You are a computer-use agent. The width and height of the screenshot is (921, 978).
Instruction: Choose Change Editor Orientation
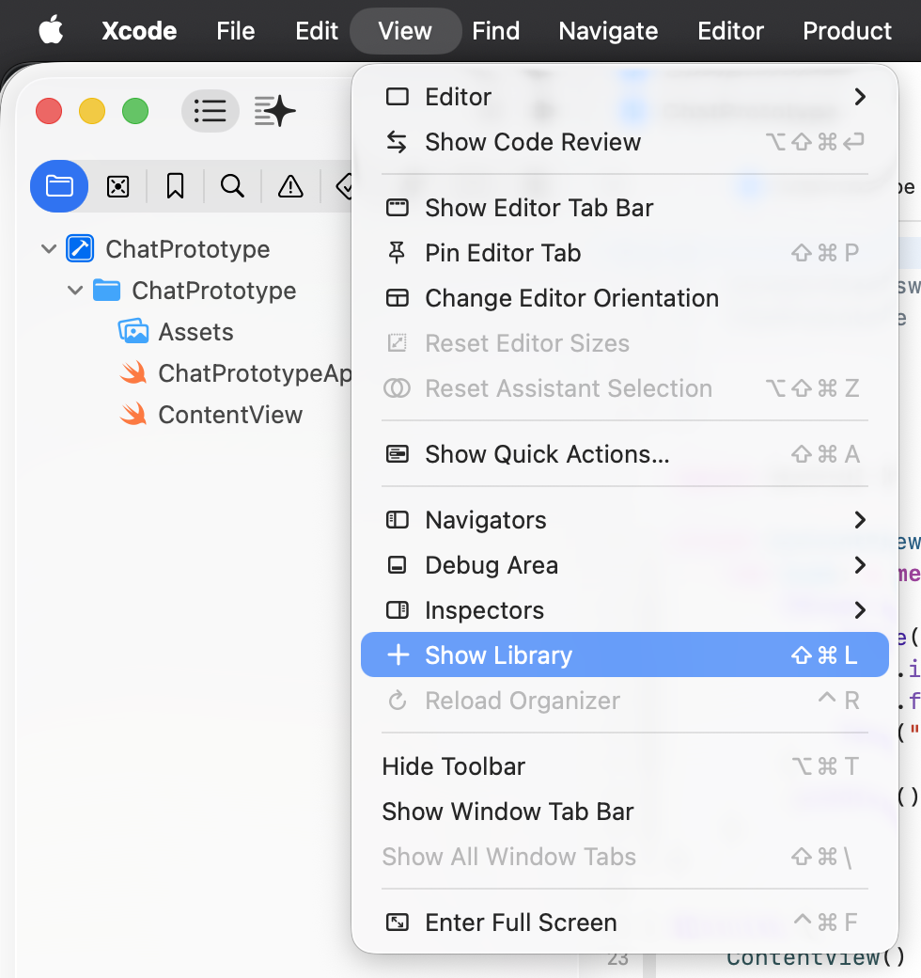[x=625, y=297]
